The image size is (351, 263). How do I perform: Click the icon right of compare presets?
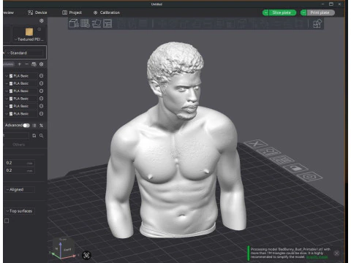click(41, 126)
